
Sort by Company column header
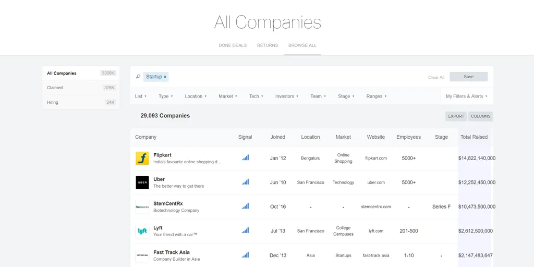point(146,137)
